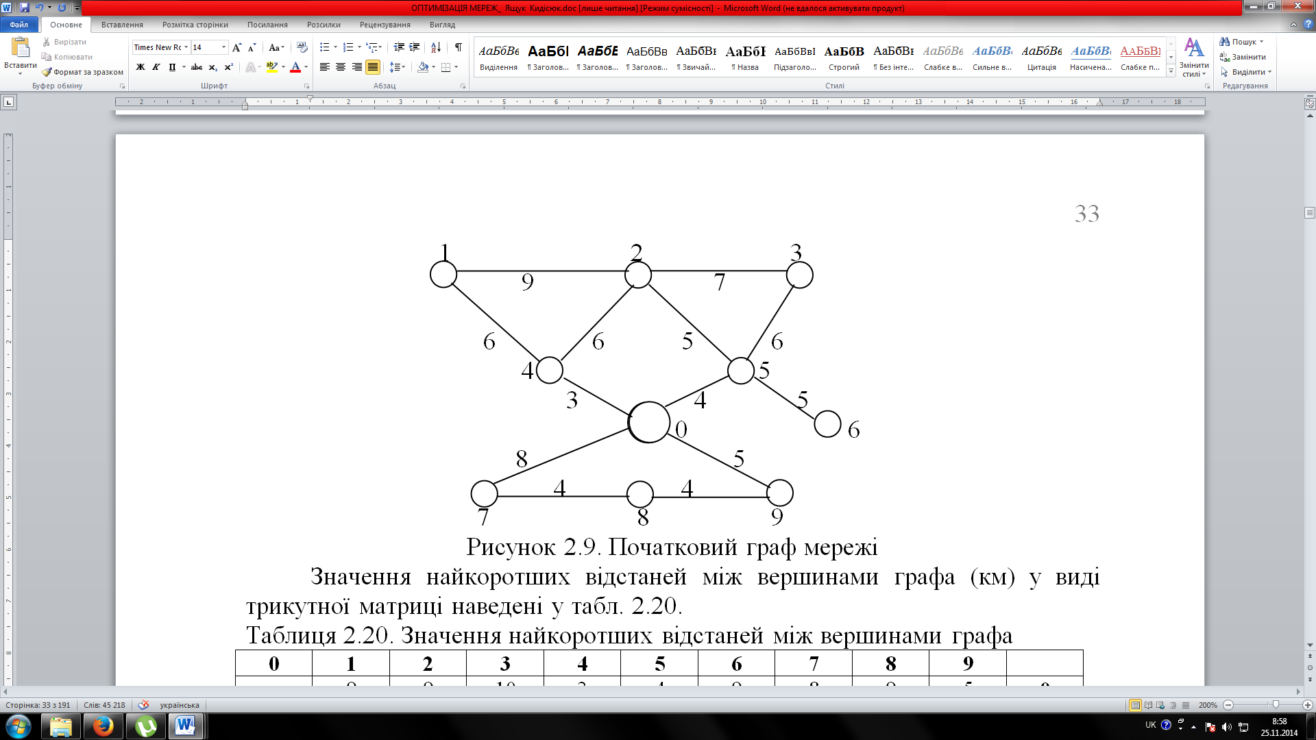Open Word Help question mark
The image size is (1316, 740).
pyautogui.click(x=1308, y=25)
